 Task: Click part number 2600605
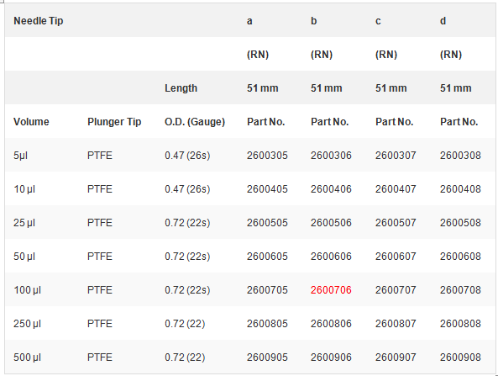coord(267,256)
